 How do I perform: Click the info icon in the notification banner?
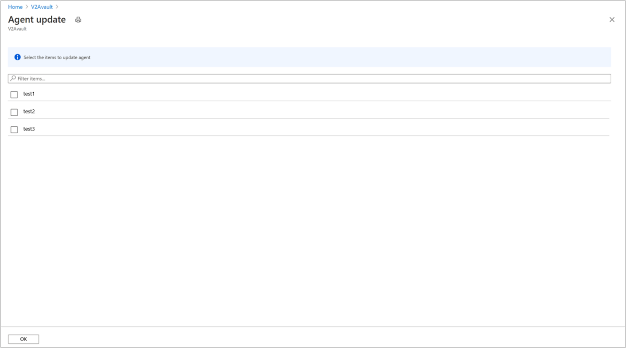point(17,57)
